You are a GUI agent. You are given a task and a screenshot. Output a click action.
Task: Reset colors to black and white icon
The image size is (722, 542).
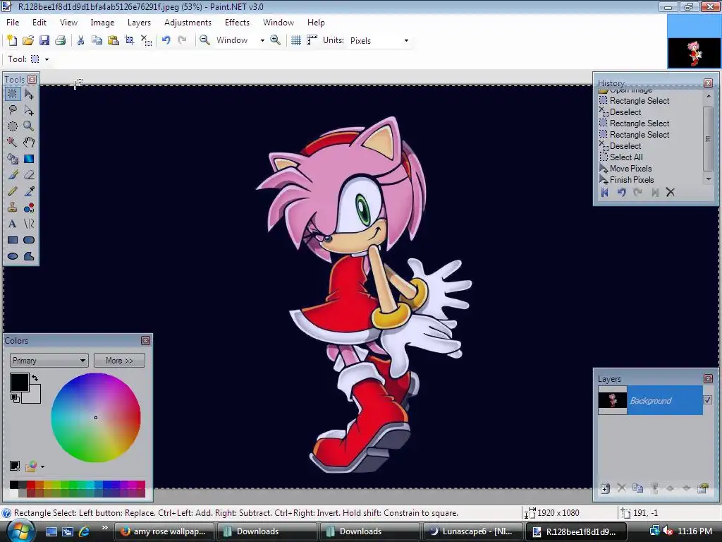pyautogui.click(x=15, y=398)
